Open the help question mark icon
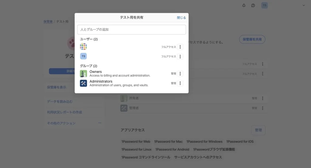311x168 pixels. (x=253, y=5)
